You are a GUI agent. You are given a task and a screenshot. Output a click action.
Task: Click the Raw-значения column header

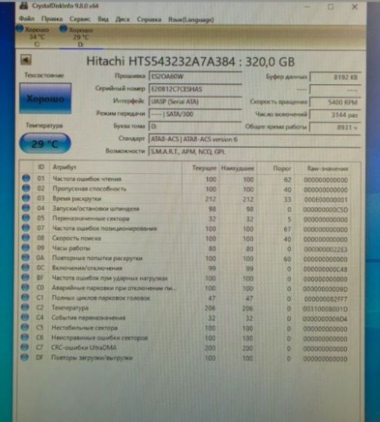328,169
